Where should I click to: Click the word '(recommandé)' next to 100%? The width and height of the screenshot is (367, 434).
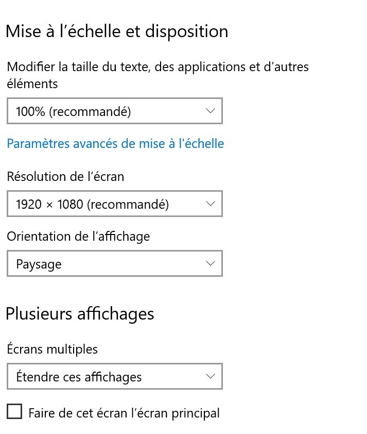point(90,111)
